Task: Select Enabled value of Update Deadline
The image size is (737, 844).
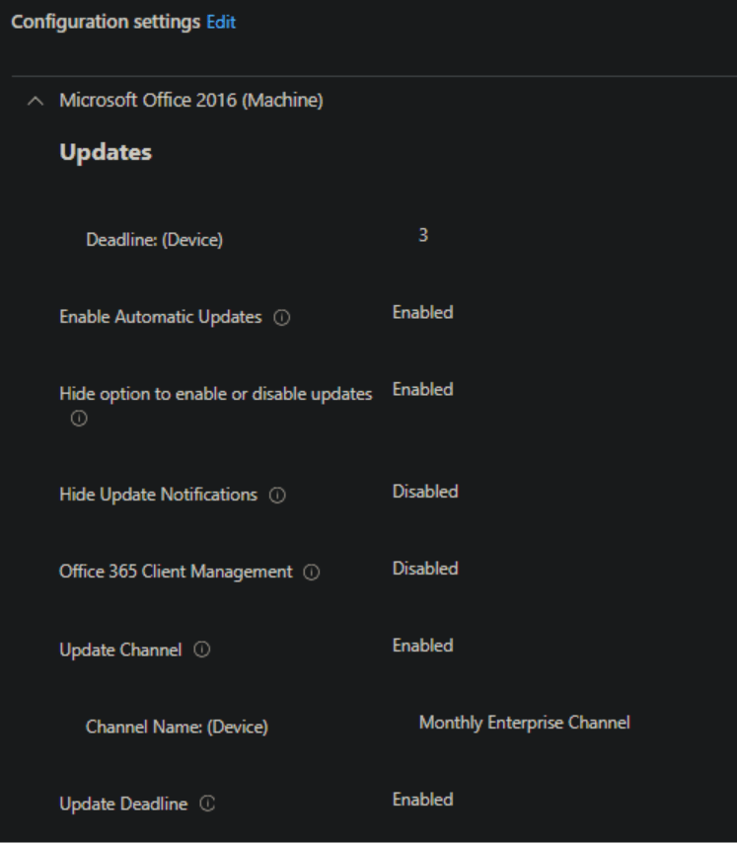Action: click(x=423, y=800)
